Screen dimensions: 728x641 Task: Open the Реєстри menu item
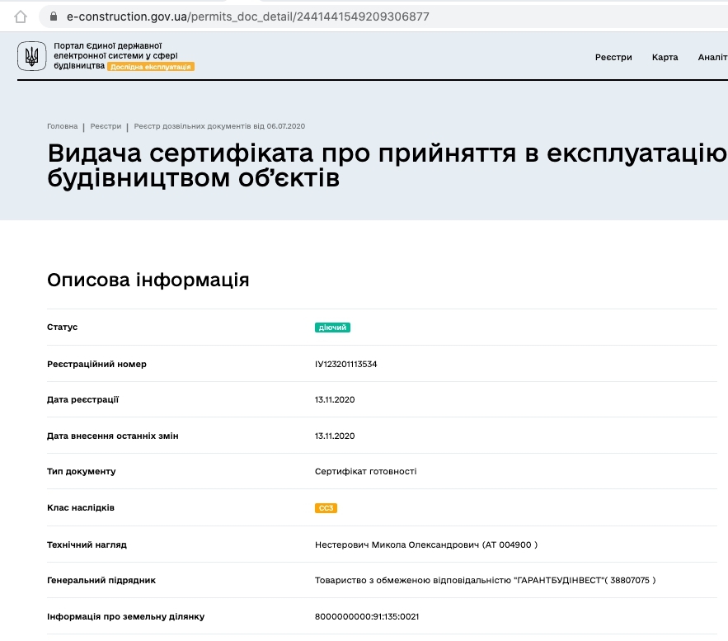coord(613,57)
